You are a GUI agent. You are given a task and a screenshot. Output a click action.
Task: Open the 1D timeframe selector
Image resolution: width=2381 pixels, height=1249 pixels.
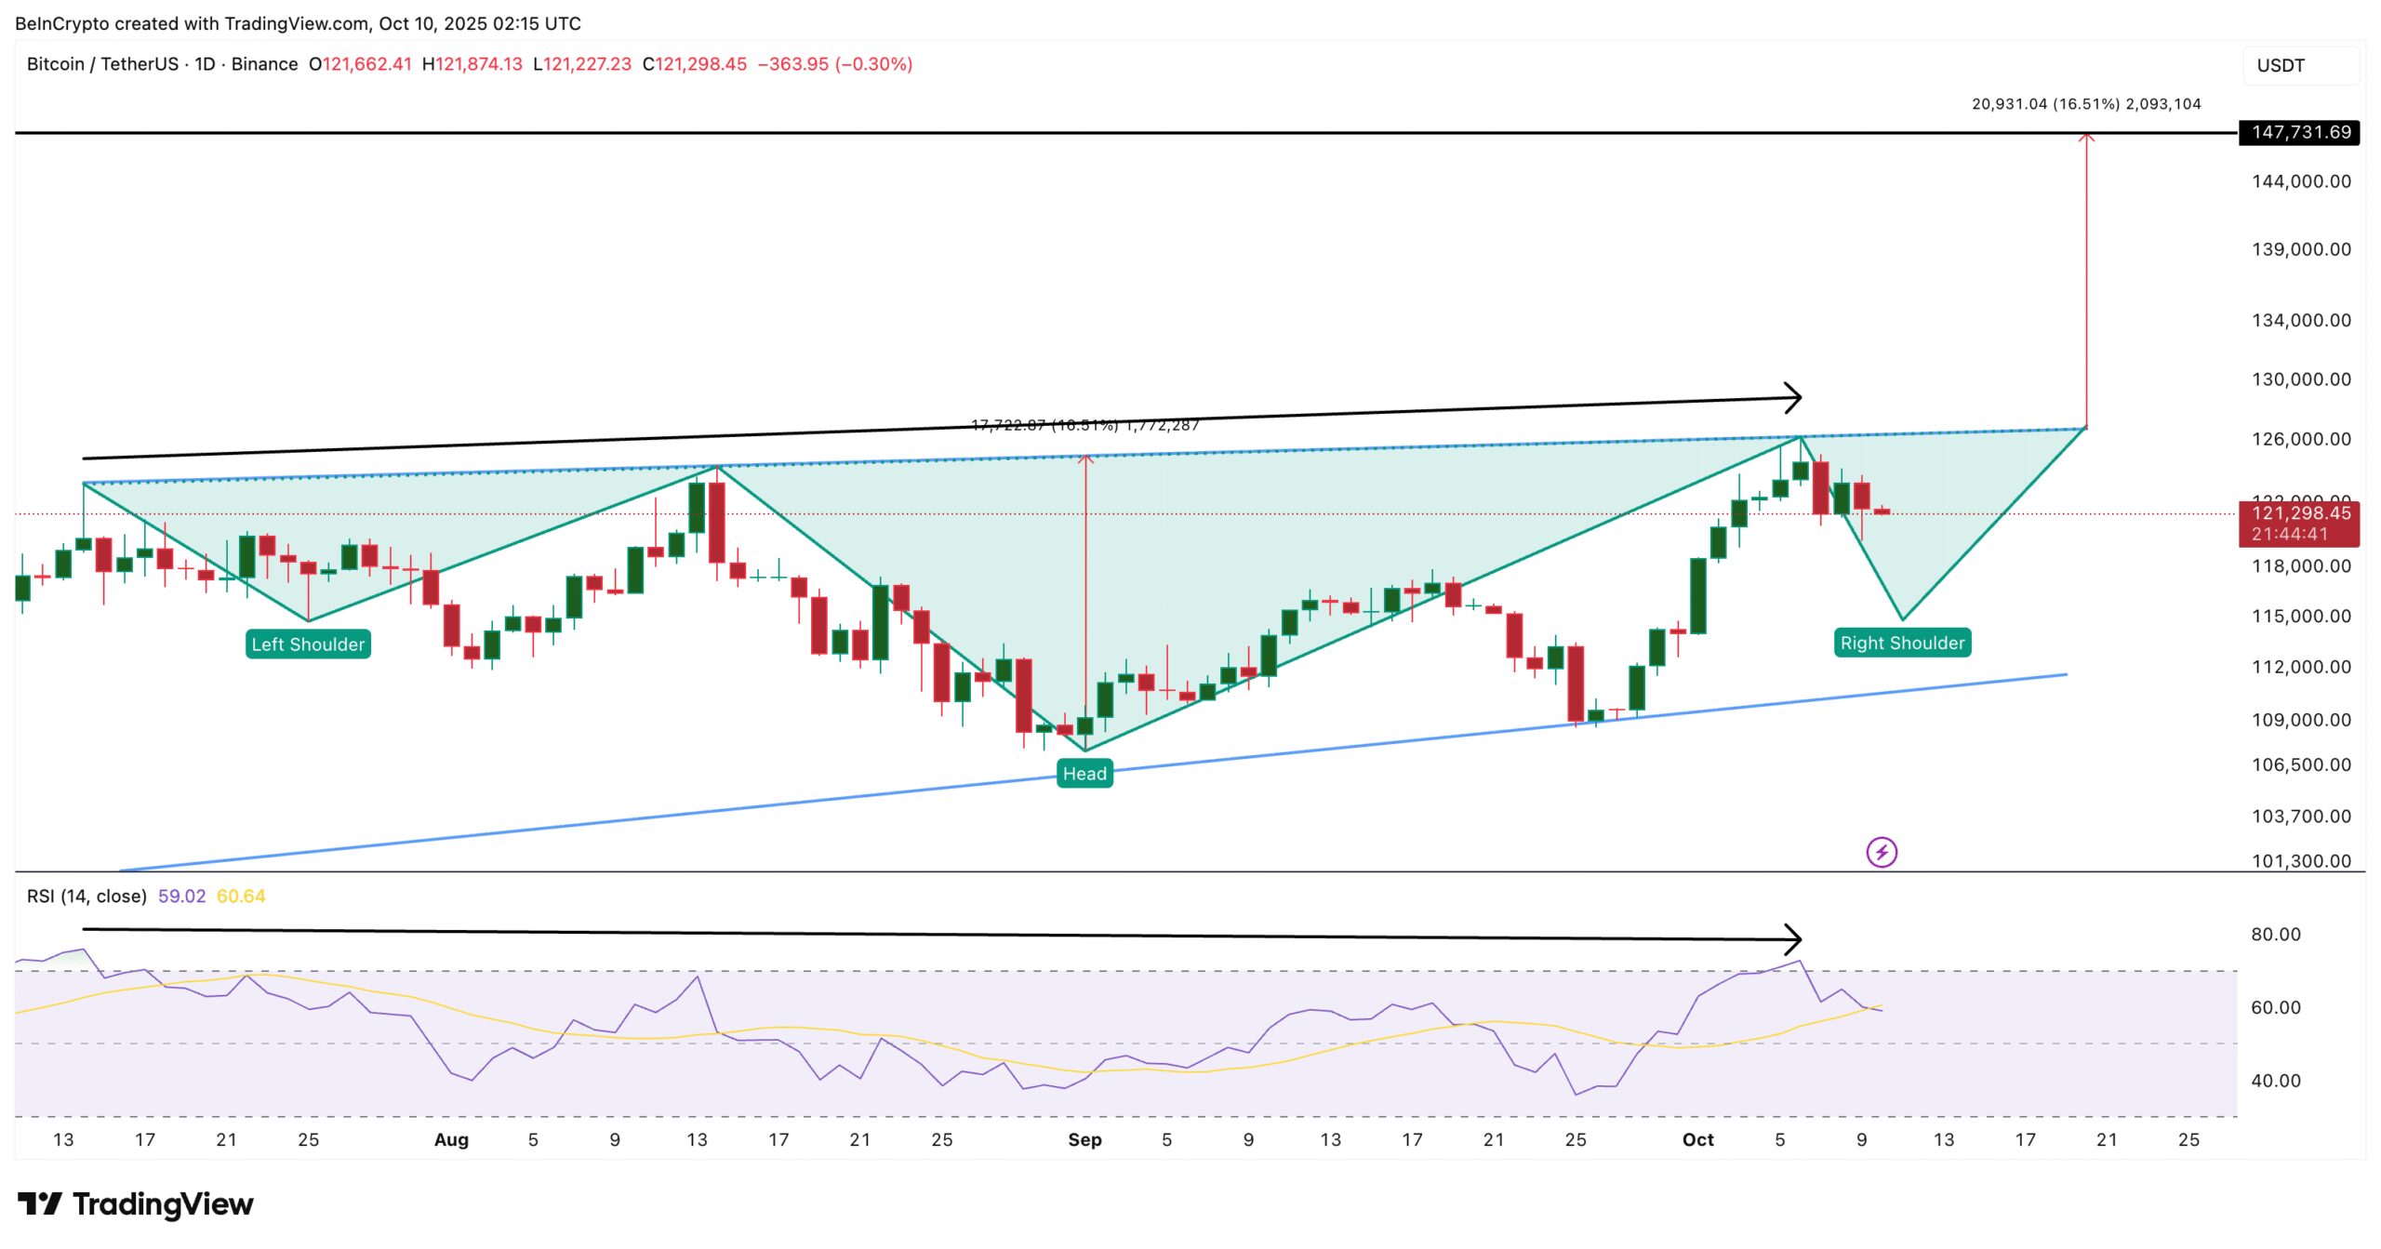(205, 64)
